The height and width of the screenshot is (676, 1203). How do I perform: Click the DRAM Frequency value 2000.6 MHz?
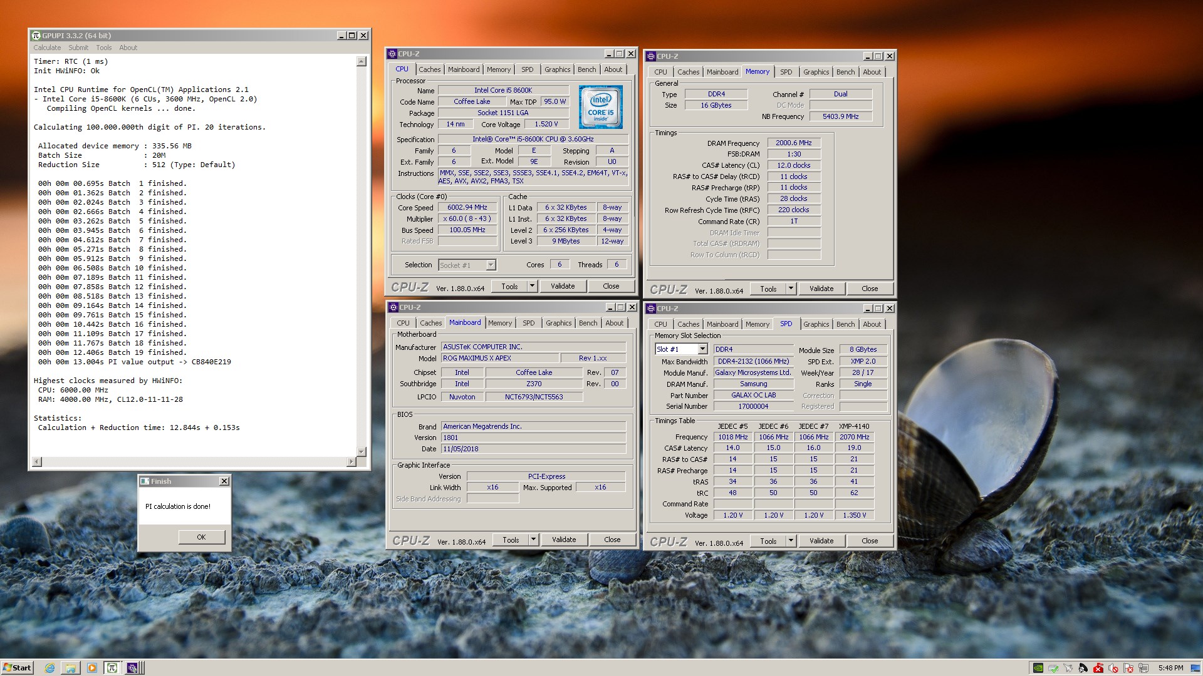click(794, 143)
